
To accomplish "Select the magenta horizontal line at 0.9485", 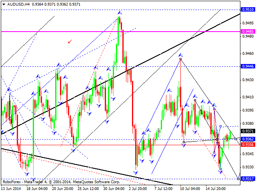I will (x=120, y=32).
